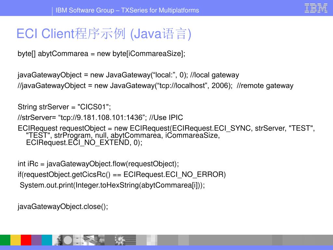
Task: Click the commented line ending "//remote gateway"
Action: 155,86
